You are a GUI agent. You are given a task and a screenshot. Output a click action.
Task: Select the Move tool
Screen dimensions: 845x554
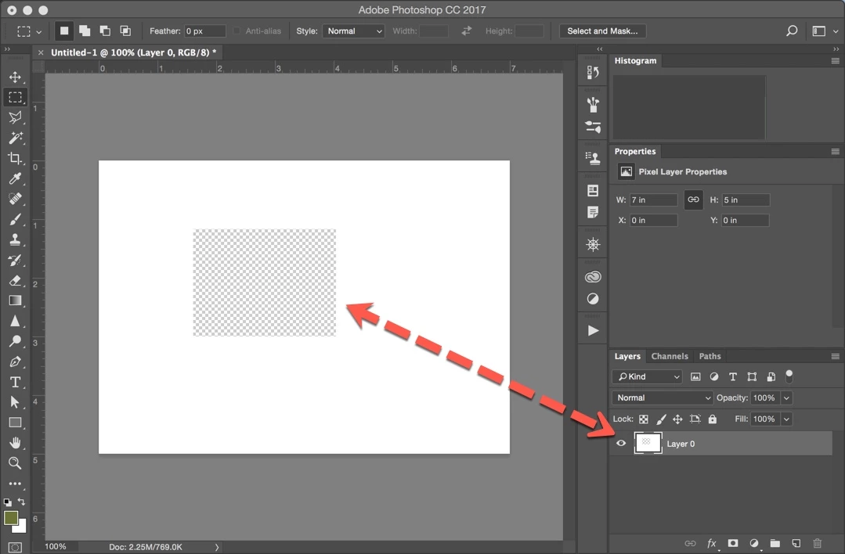coord(15,77)
